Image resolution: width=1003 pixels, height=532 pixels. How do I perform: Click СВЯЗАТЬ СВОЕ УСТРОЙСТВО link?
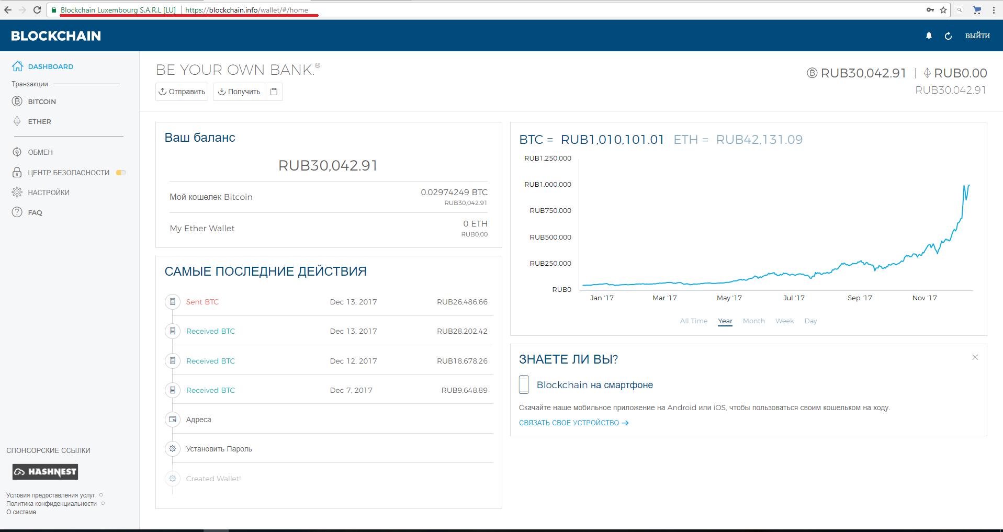pos(573,423)
